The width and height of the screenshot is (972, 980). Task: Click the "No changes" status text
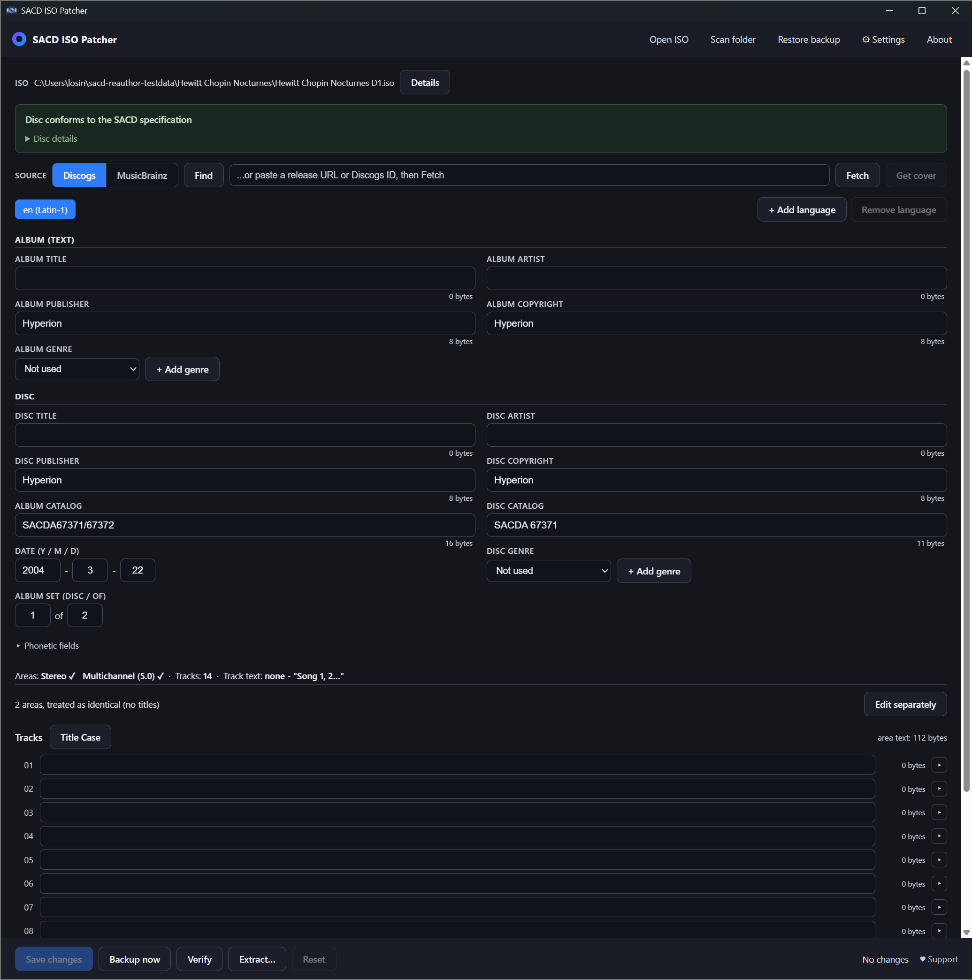pyautogui.click(x=885, y=959)
